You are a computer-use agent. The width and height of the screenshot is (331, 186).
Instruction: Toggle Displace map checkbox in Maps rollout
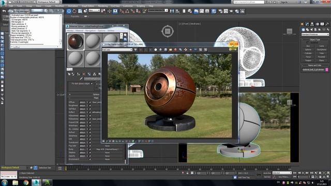[x=90, y=153]
